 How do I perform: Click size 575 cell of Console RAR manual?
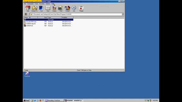point(45,22)
